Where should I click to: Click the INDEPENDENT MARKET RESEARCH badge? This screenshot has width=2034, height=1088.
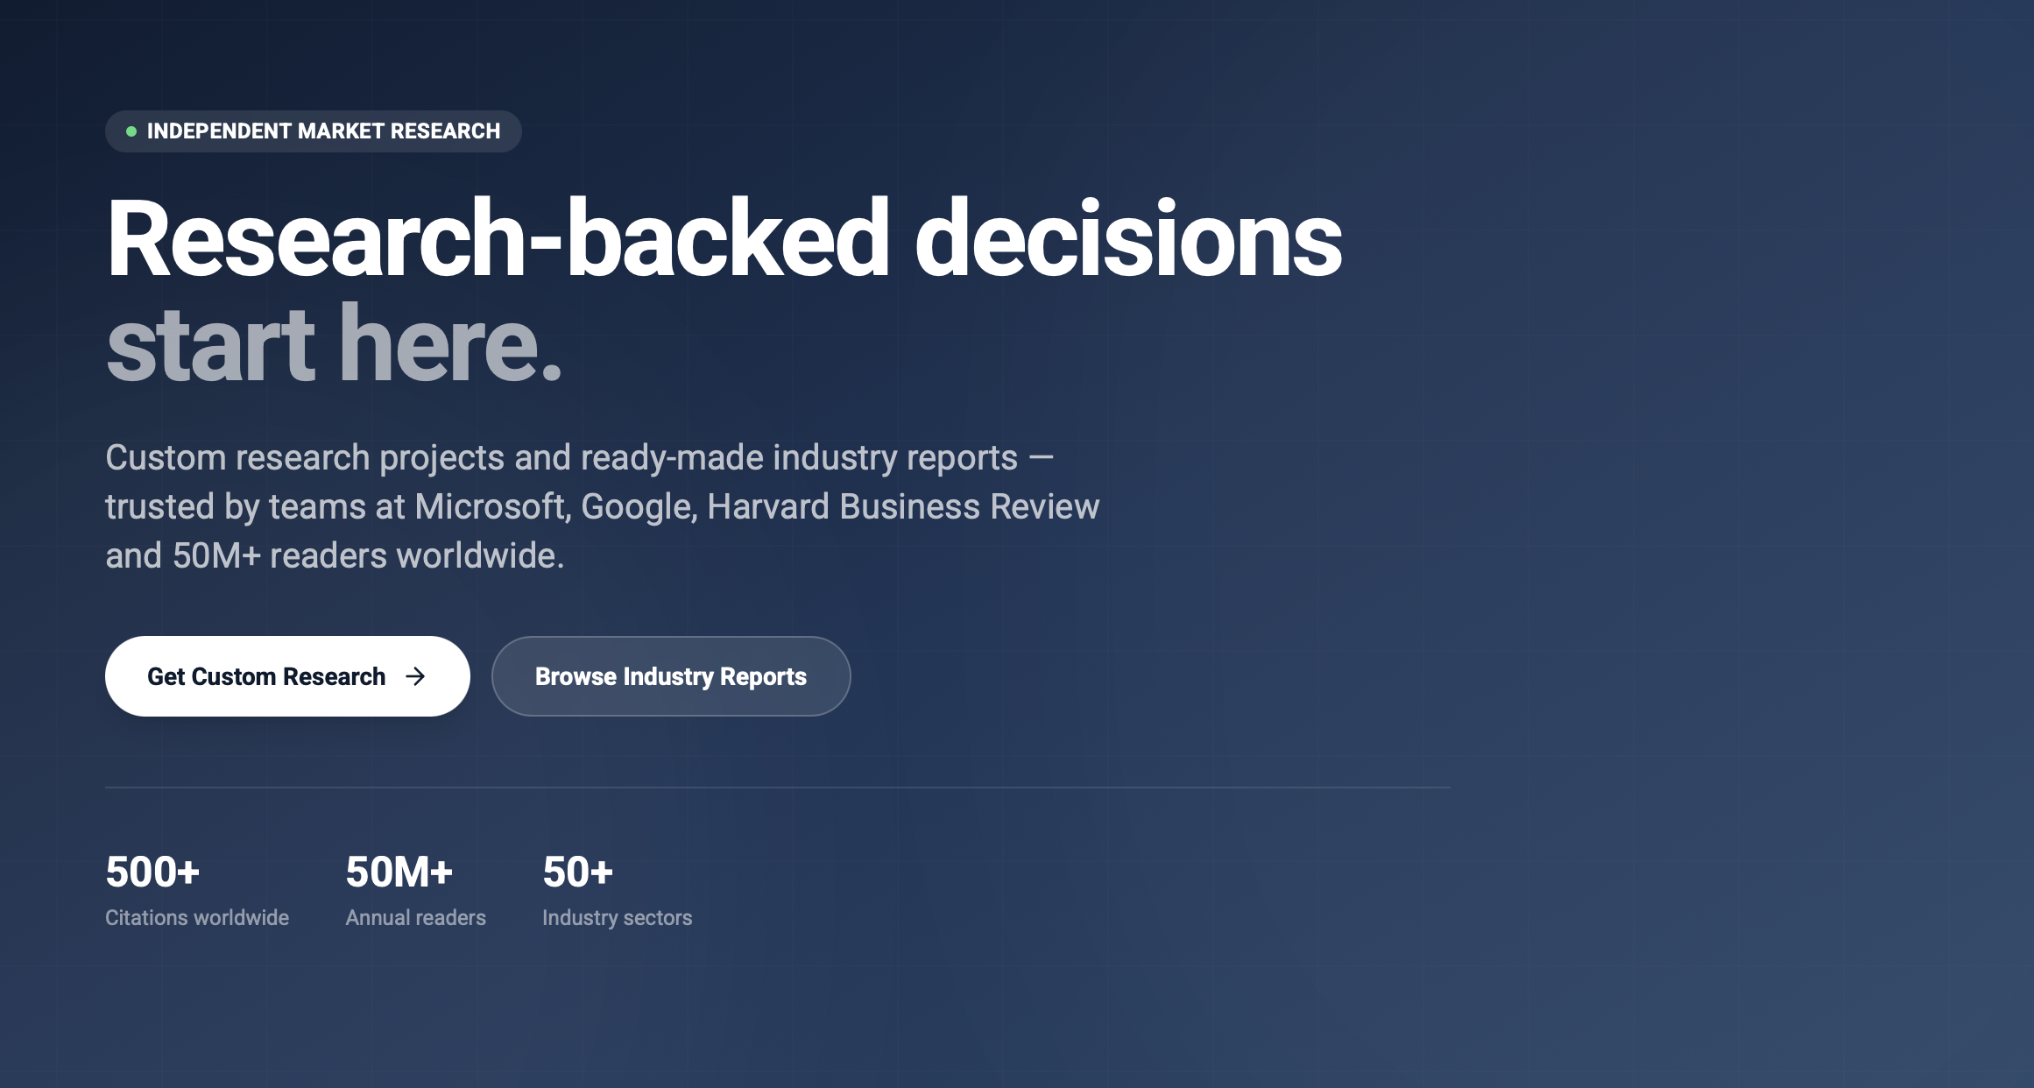click(313, 131)
